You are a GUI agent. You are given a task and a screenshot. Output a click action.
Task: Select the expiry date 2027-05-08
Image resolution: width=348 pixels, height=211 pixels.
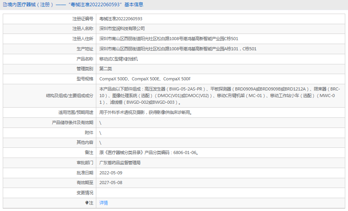(111, 183)
